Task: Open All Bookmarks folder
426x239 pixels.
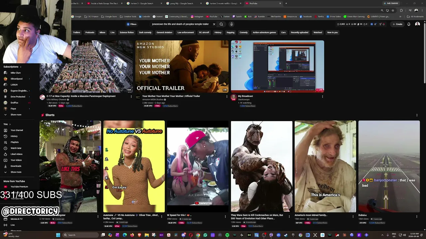Action: pos(415,17)
